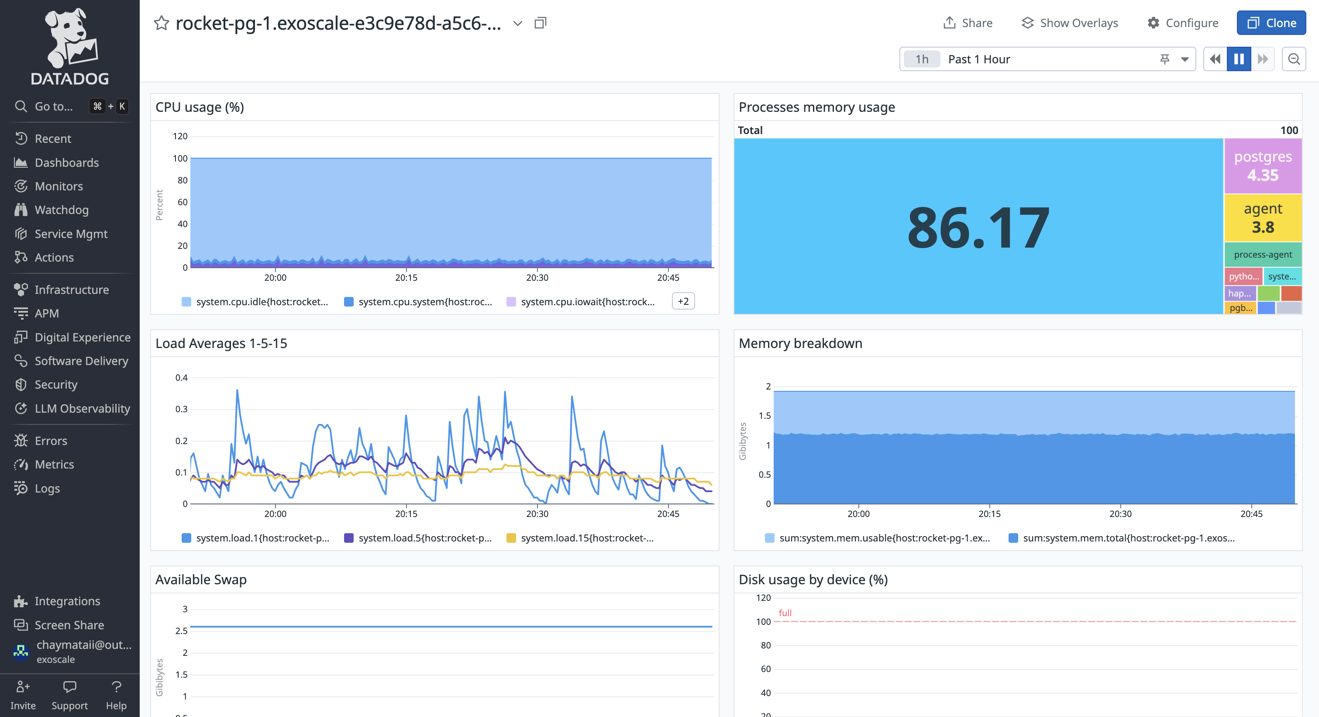Pin the current time frame
This screenshot has height=717, width=1319.
(x=1164, y=59)
